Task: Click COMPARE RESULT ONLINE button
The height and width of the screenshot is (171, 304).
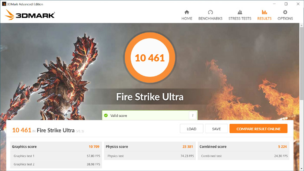Action: 258,128
